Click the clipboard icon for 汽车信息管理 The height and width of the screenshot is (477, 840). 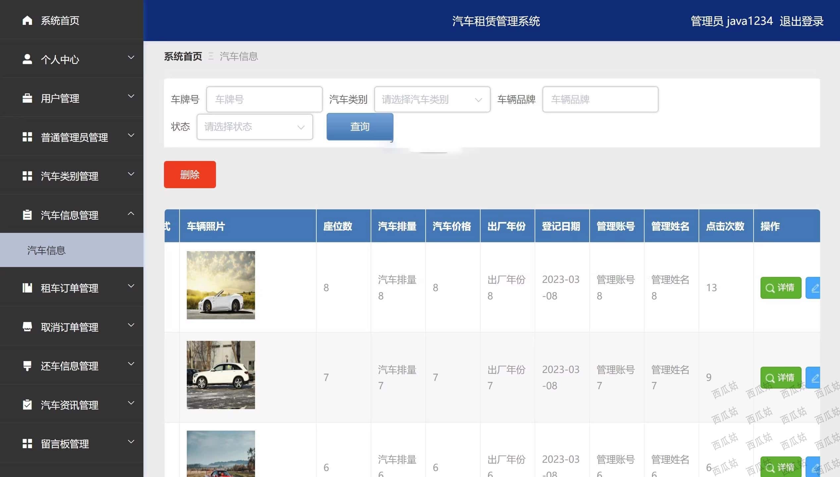[x=27, y=215]
